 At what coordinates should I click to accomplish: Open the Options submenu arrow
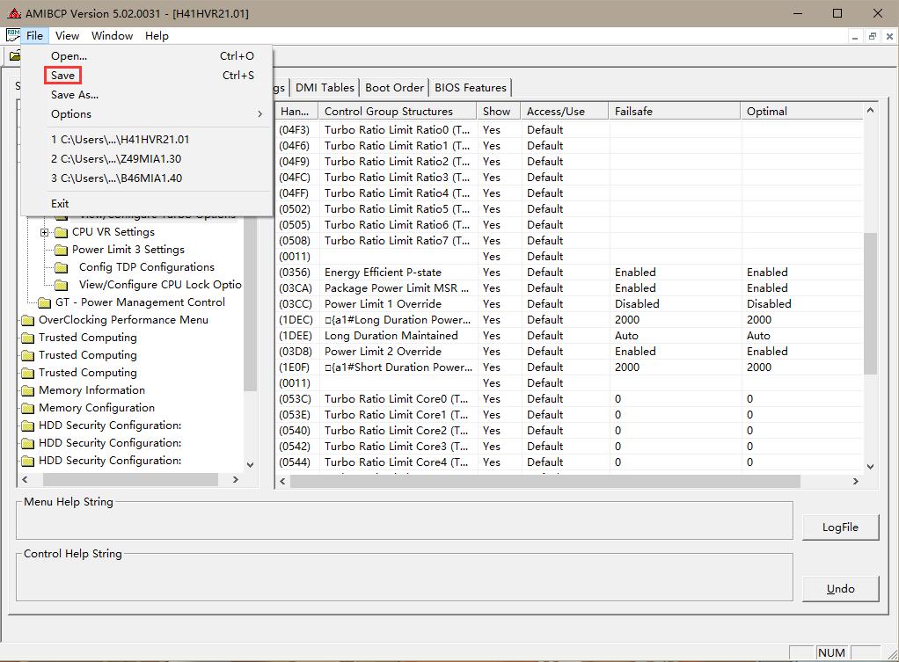[x=259, y=114]
